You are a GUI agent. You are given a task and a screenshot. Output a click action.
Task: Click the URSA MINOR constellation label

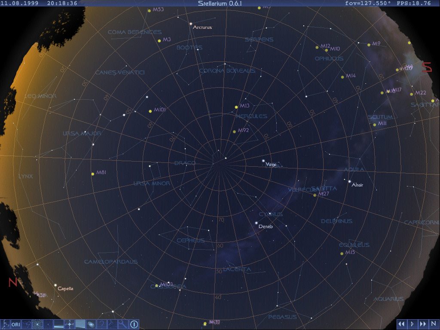click(x=152, y=183)
